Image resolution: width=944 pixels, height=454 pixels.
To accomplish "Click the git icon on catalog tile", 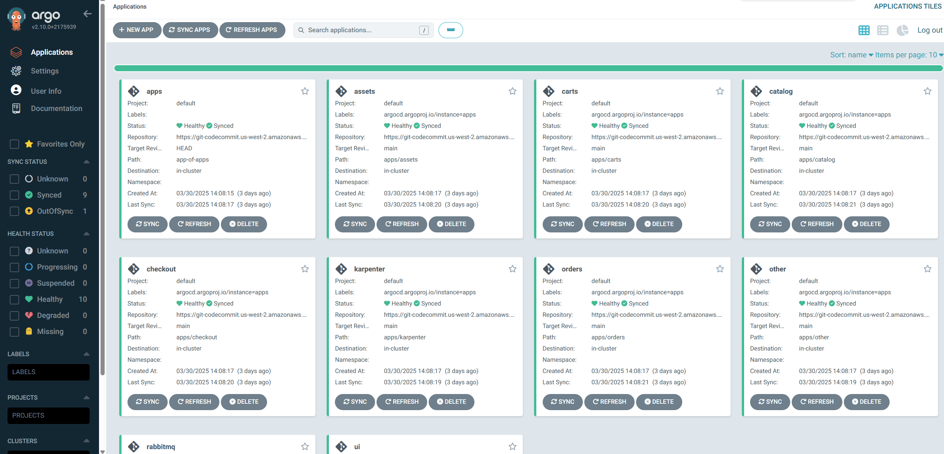I will click(x=756, y=91).
